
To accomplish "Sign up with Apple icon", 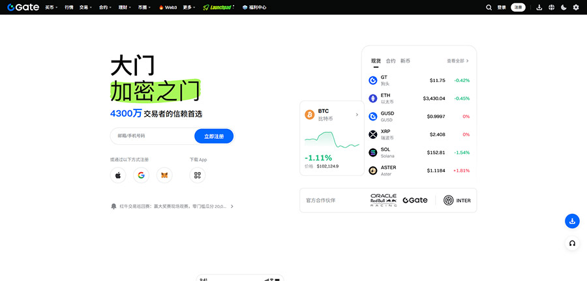I will pyautogui.click(x=118, y=175).
